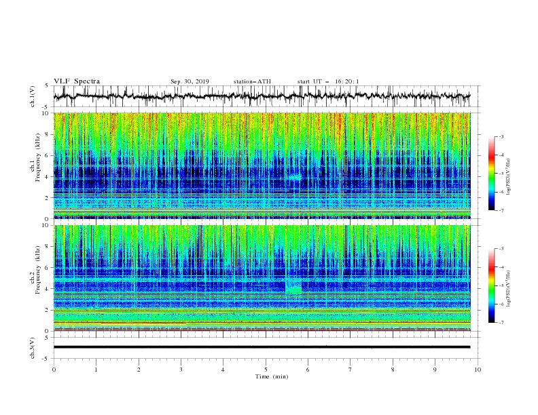This screenshot has height=415, width=538.
Task: Click the "9" tick on the Time axis
Action: pyautogui.click(x=435, y=370)
